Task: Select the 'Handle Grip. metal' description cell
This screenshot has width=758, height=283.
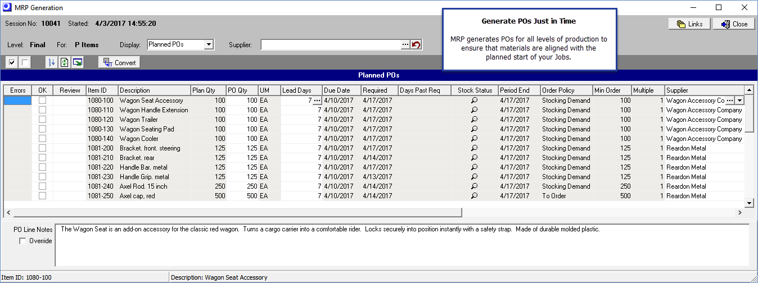Action: (x=155, y=177)
